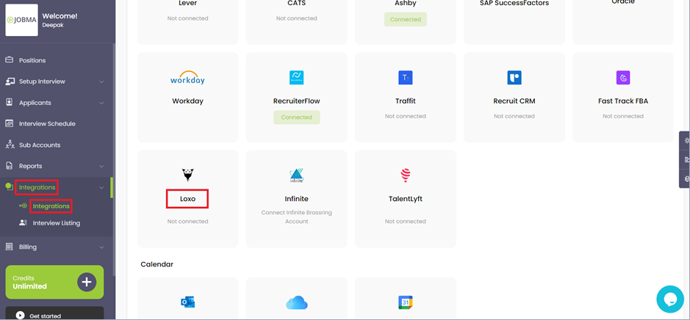Click the Calendar section heading
The height and width of the screenshot is (320, 690).
[157, 264]
